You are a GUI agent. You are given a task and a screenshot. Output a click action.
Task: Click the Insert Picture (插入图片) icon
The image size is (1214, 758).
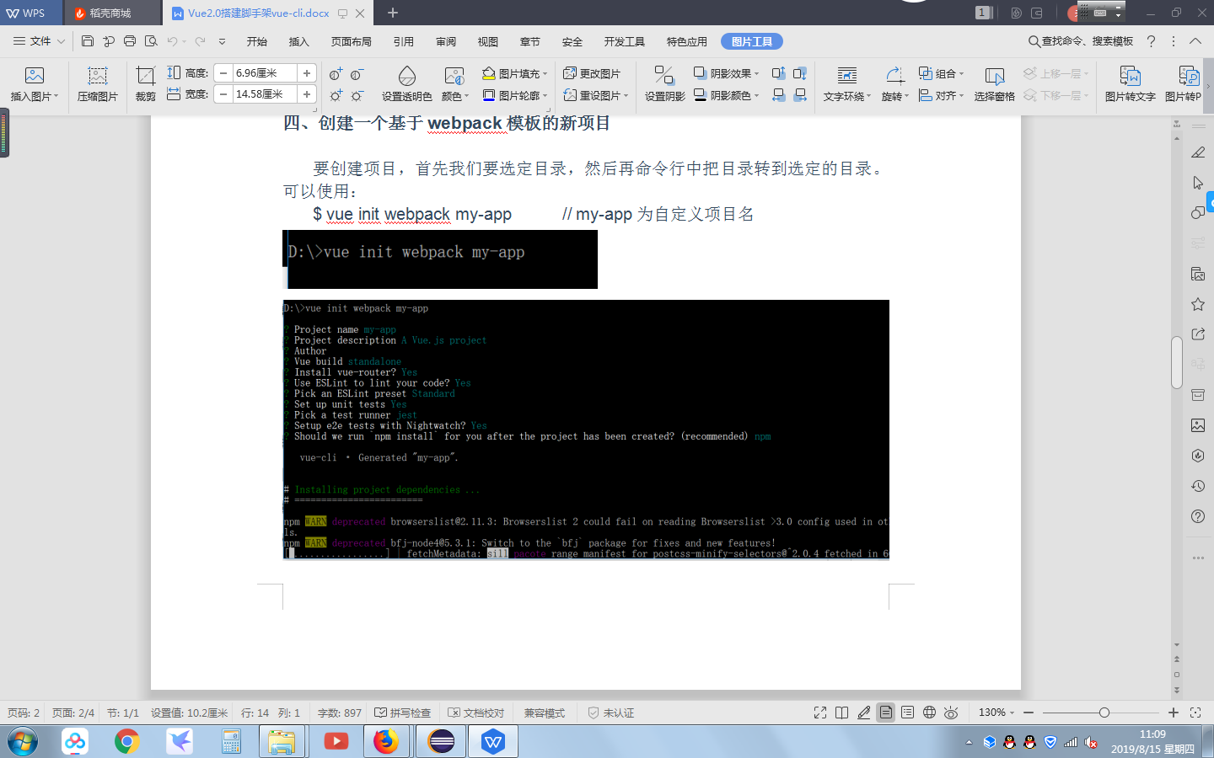(x=34, y=76)
